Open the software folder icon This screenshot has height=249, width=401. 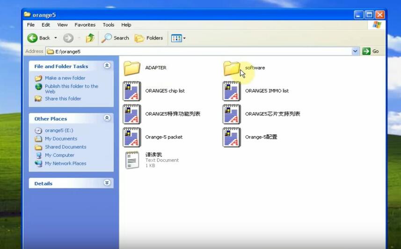coord(232,68)
